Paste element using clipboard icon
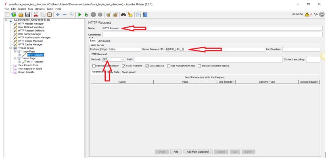 pyautogui.click(x=50, y=15)
